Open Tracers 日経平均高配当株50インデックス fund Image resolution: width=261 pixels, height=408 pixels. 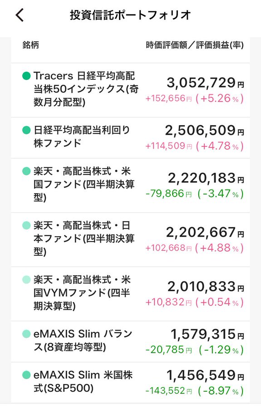coord(130,90)
